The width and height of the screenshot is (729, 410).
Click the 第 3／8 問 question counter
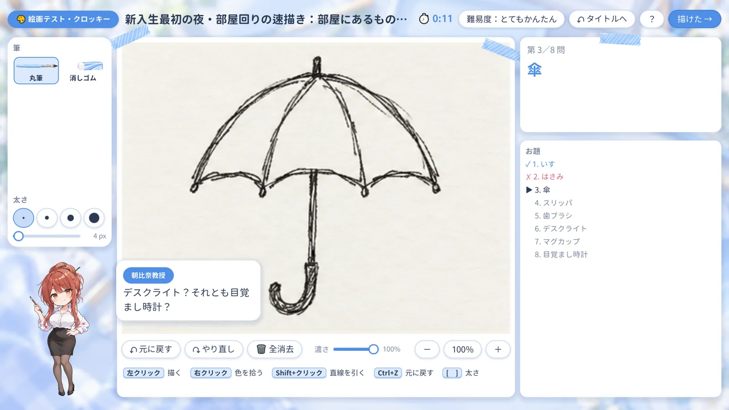546,50
